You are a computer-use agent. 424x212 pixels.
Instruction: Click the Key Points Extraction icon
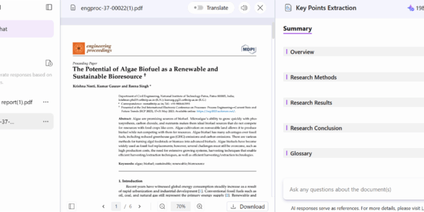pos(288,8)
